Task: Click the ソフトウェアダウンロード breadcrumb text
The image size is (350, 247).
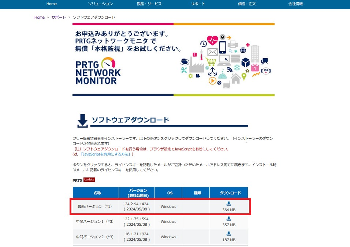Action: [94, 18]
